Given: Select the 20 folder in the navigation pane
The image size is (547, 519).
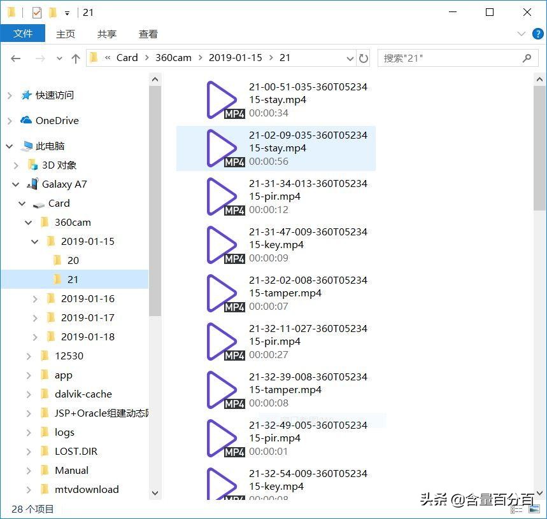Looking at the screenshot, I should [73, 260].
